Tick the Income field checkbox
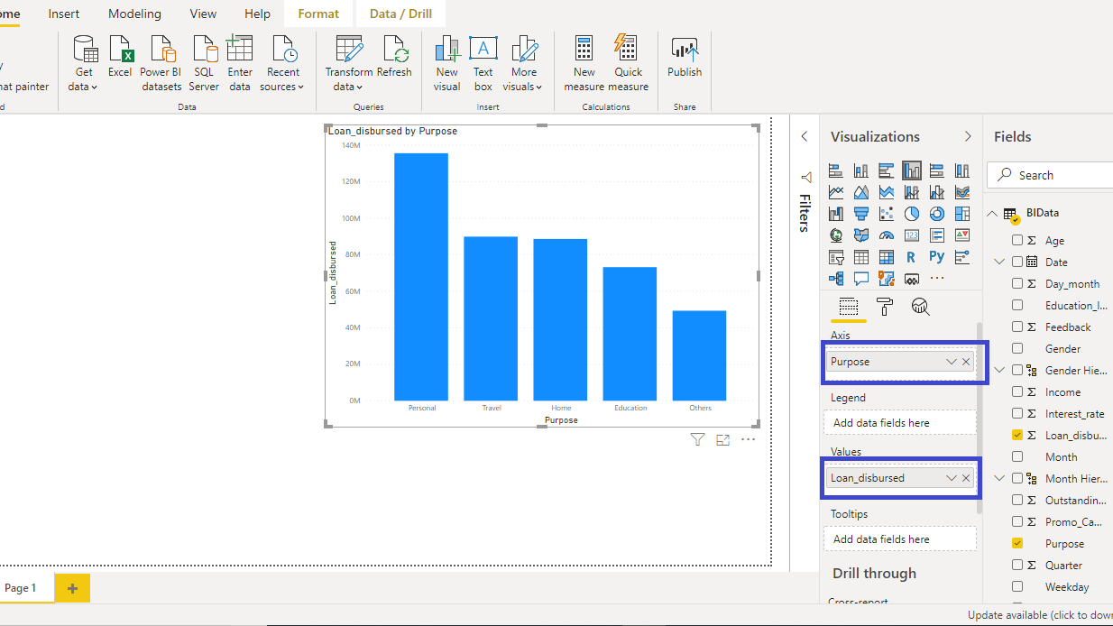 click(x=1017, y=392)
